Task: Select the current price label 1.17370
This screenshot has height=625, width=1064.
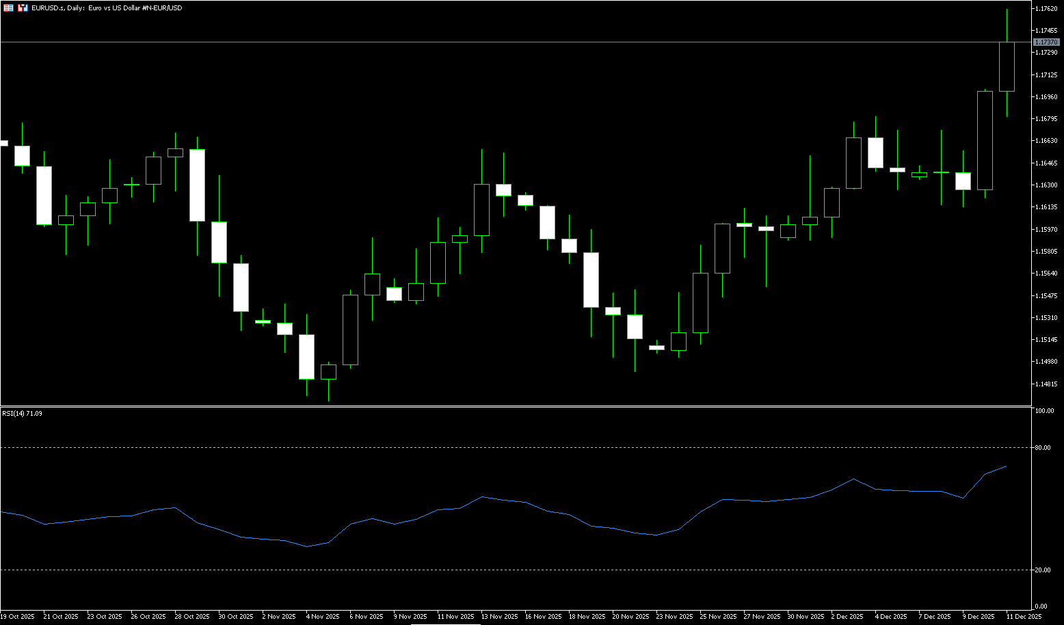Action: click(x=1046, y=42)
